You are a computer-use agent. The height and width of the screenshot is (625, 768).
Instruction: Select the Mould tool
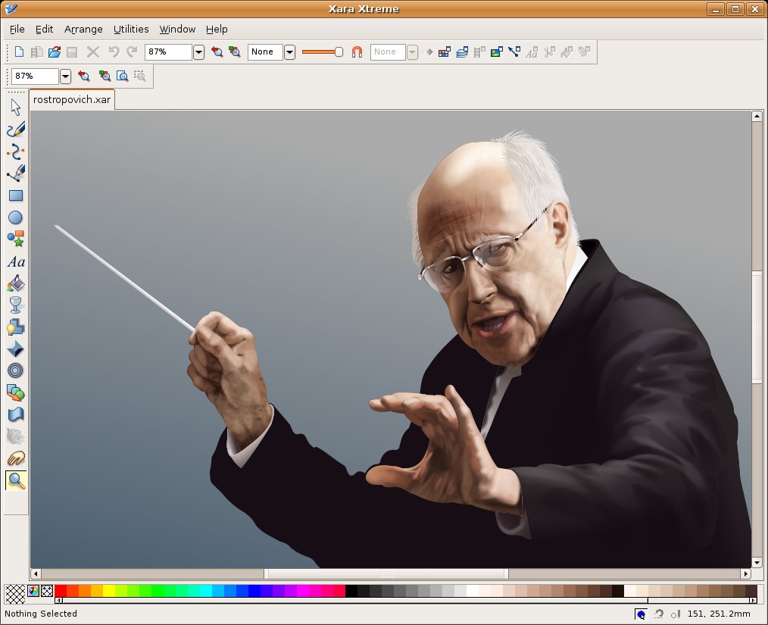[16, 414]
